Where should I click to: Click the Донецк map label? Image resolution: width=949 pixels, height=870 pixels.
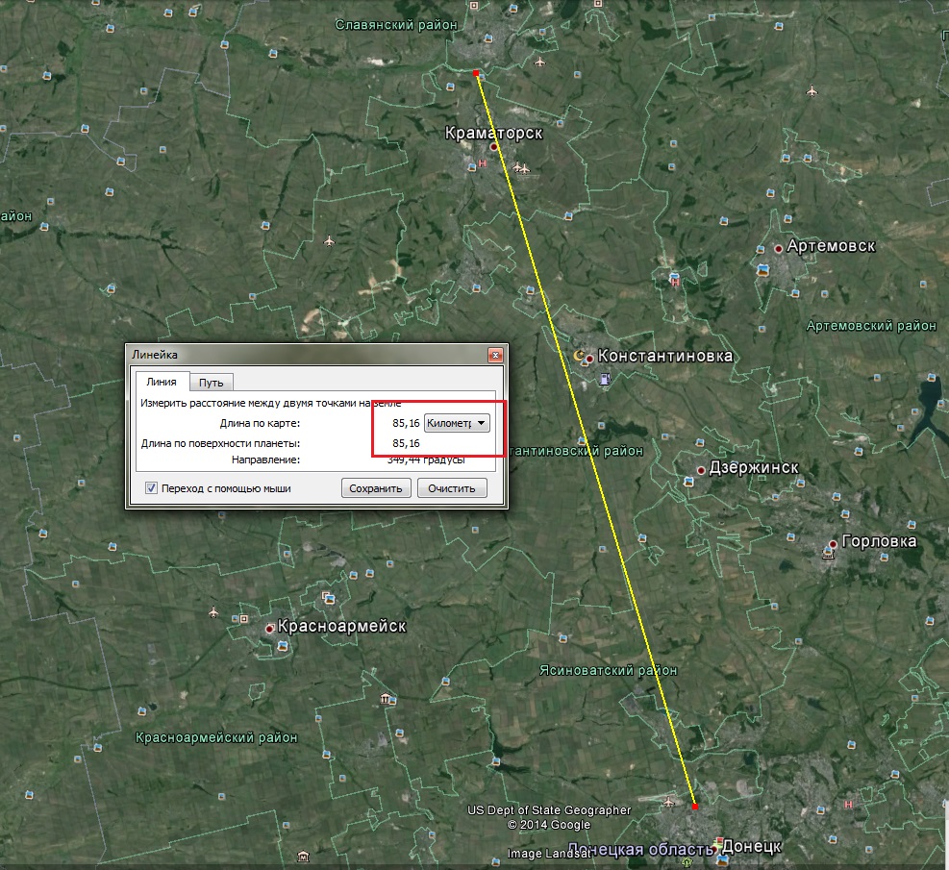click(x=752, y=845)
